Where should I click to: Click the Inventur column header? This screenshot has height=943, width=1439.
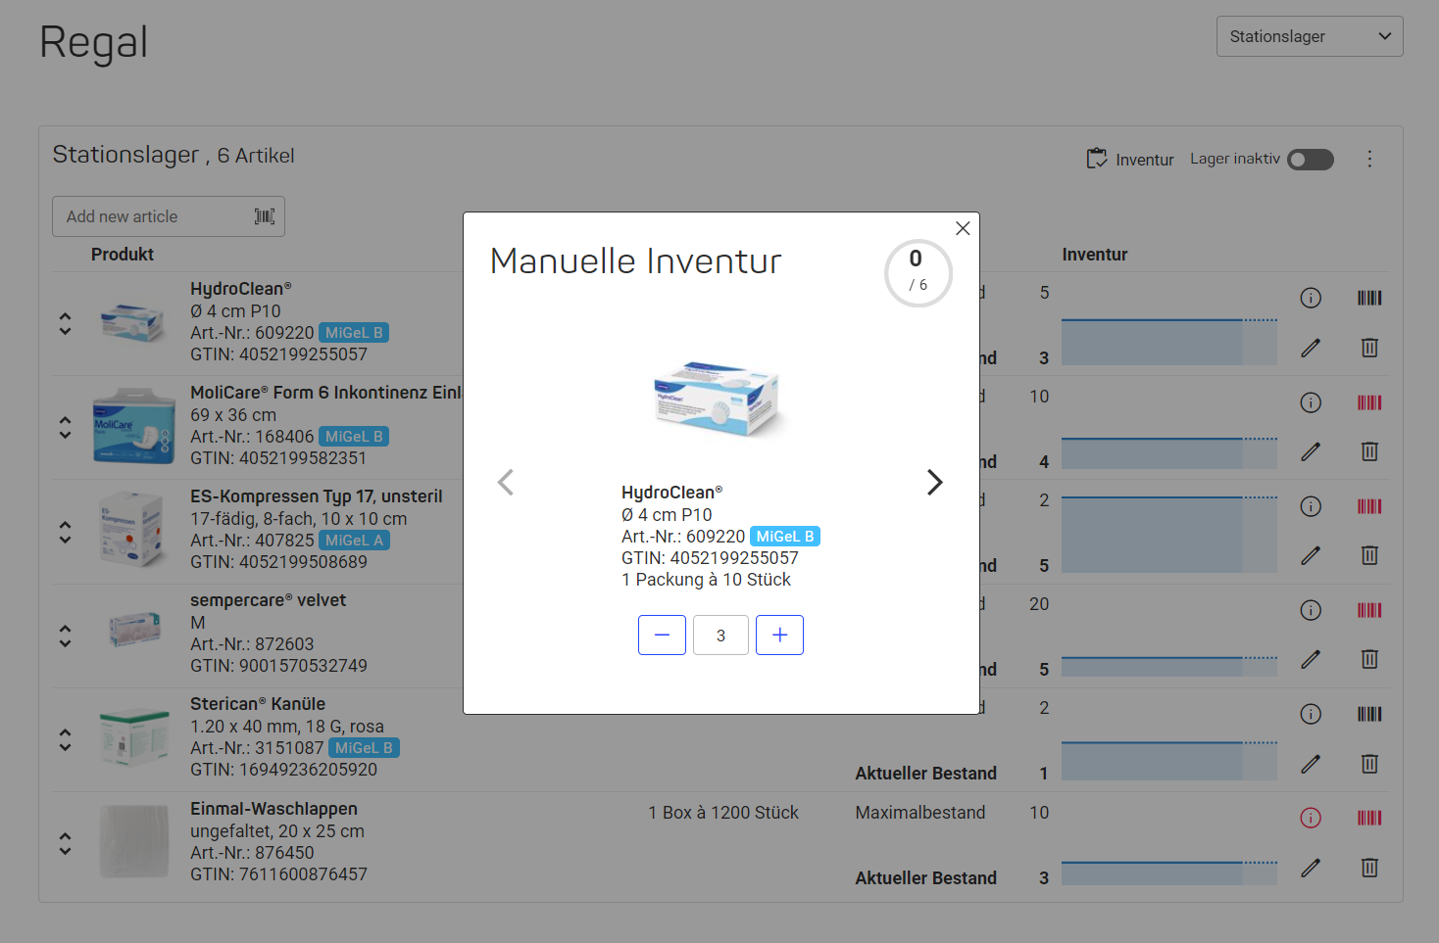click(x=1095, y=255)
